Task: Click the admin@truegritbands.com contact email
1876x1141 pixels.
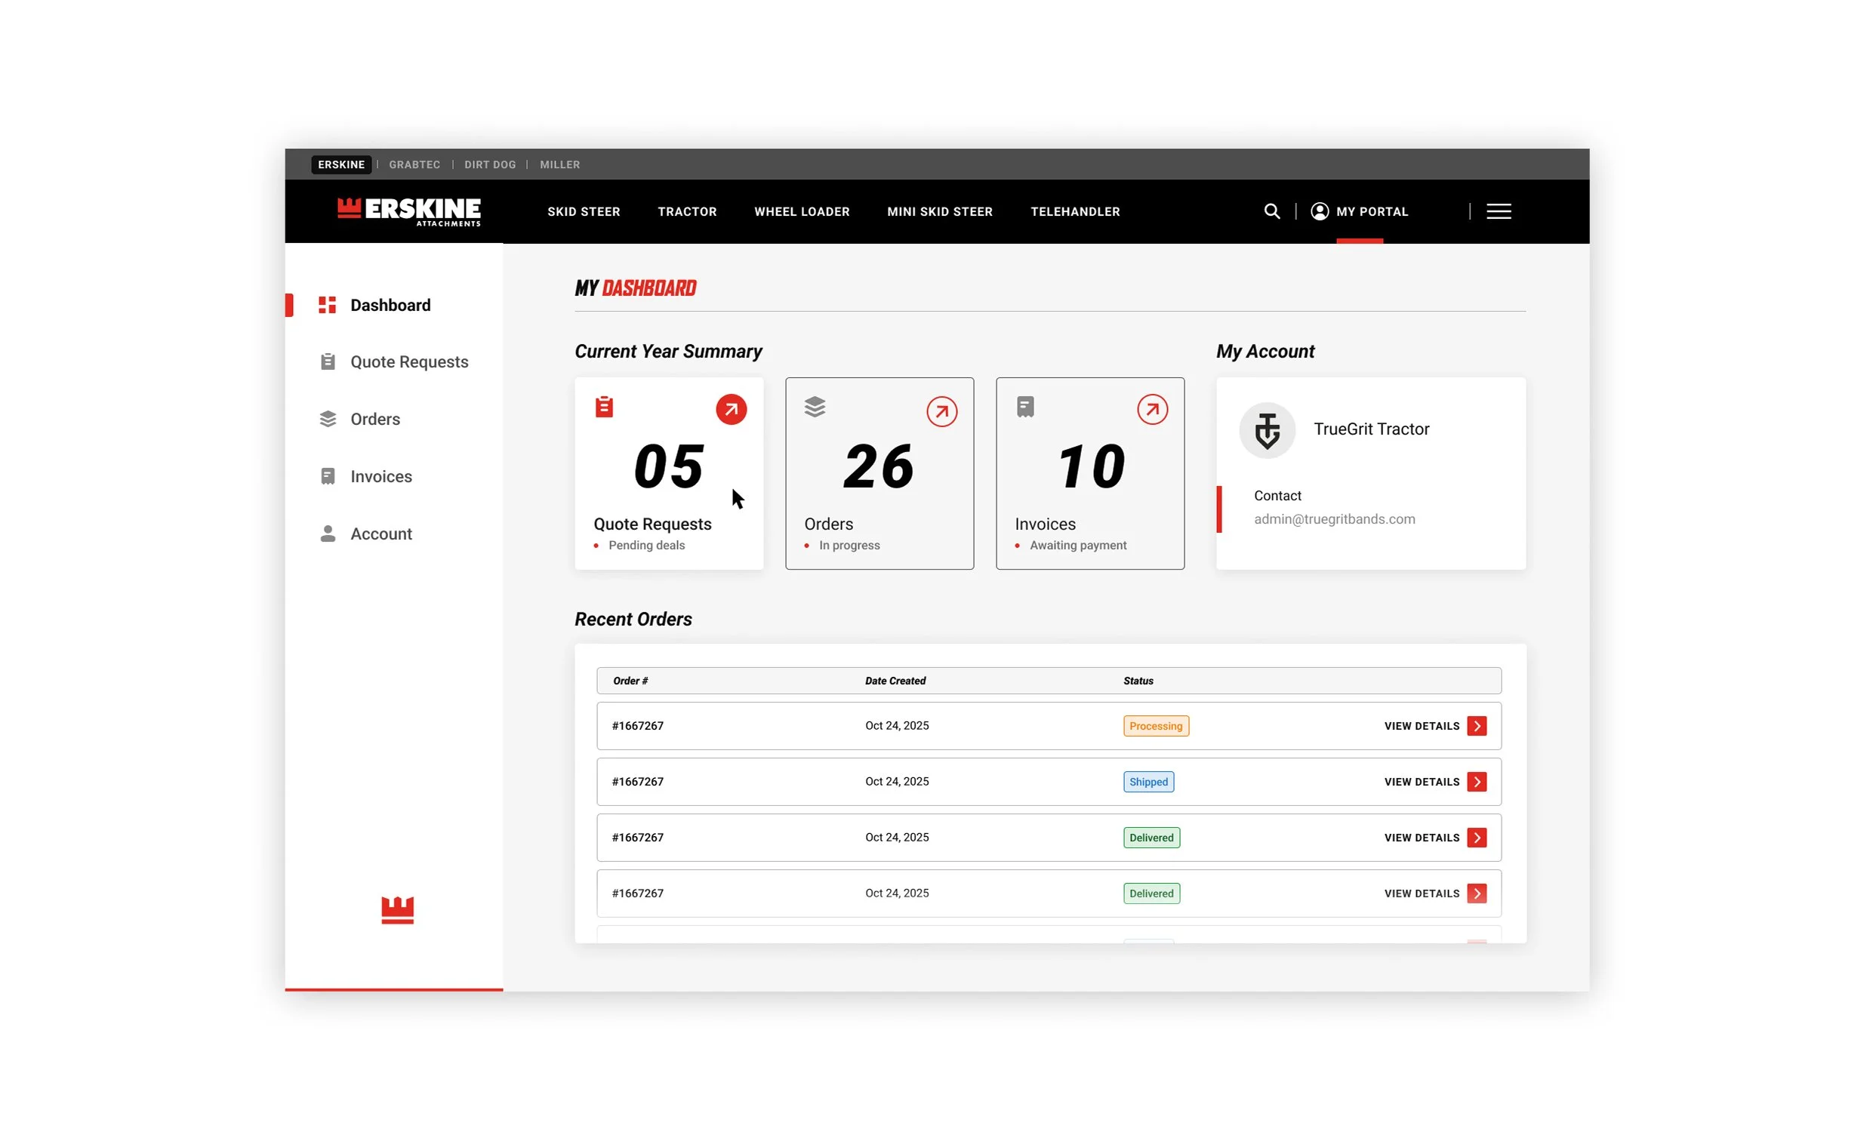Action: [1334, 519]
